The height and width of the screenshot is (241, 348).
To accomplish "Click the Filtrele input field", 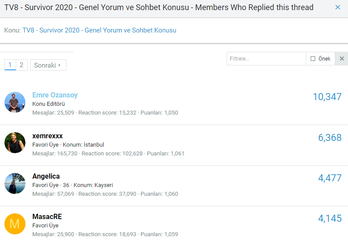I will [x=266, y=59].
